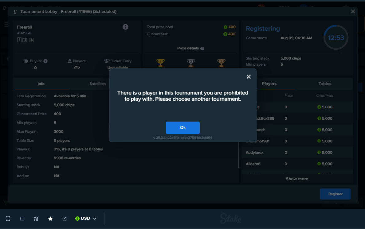This screenshot has height=229, width=365.
Task: Toggle theatre mode rectangle icon
Action: pyautogui.click(x=22, y=219)
